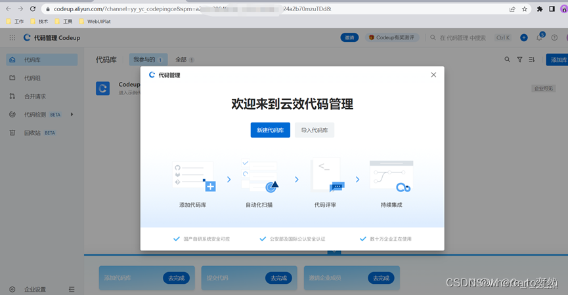Open the notifications bell icon
Image resolution: width=568 pixels, height=295 pixels.
(x=539, y=37)
